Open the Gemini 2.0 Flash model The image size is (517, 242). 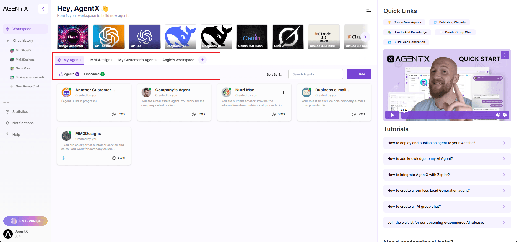click(252, 37)
